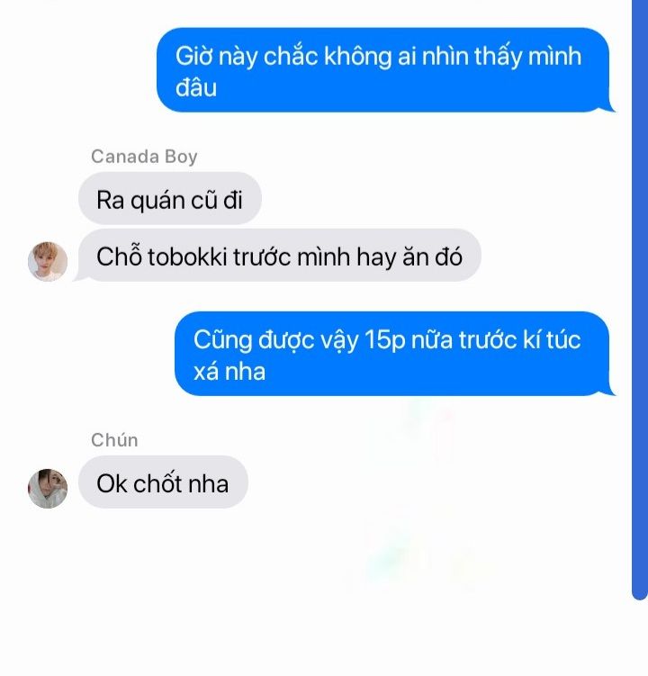This screenshot has width=648, height=676.
Task: Click the word 'Ok' in Chún's reply
Action: pos(112,483)
